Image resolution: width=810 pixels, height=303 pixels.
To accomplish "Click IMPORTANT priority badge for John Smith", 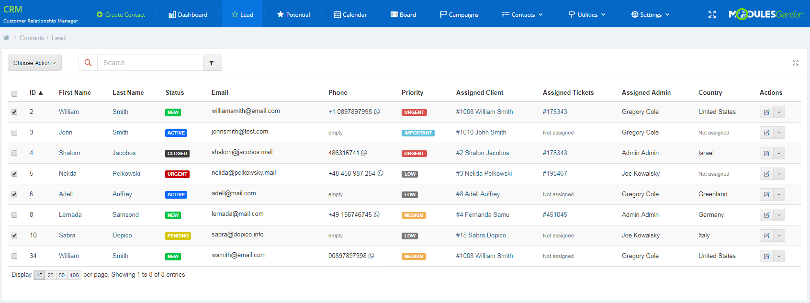I will click(418, 133).
